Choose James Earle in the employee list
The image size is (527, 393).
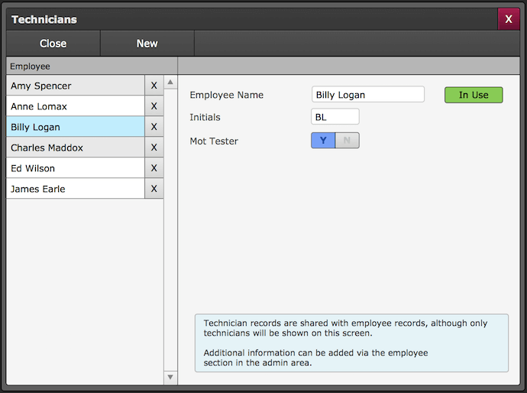pos(75,189)
